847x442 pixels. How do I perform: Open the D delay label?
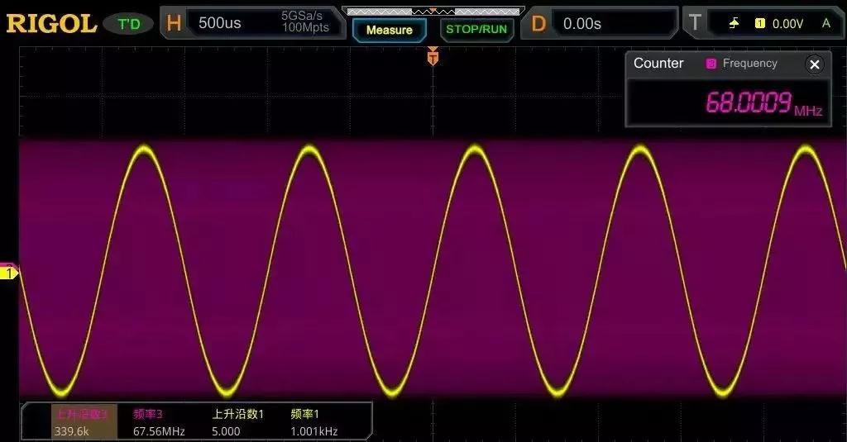coord(538,24)
